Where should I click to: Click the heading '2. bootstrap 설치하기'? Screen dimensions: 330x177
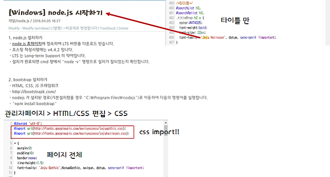pyautogui.click(x=28, y=79)
